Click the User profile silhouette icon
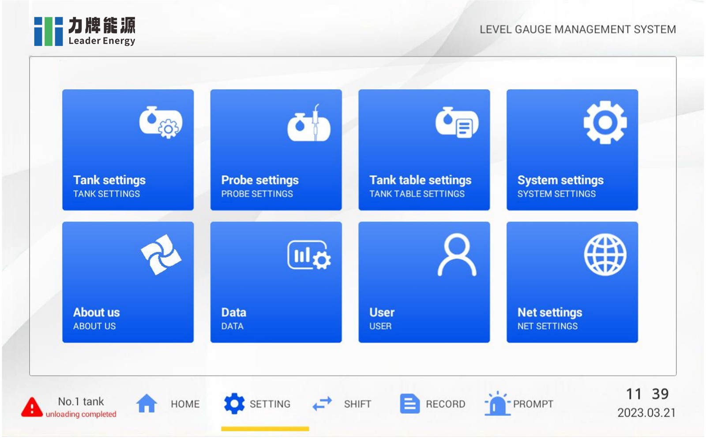The width and height of the screenshot is (706, 441). point(457,255)
